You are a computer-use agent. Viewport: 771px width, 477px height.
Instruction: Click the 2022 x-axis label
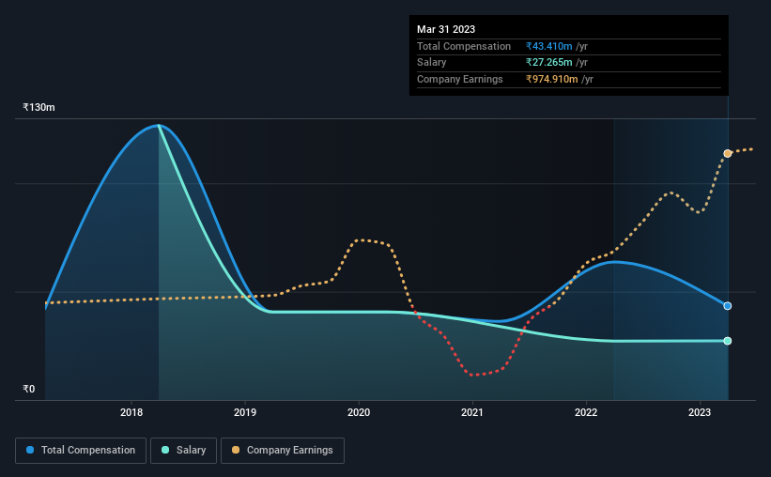click(586, 412)
